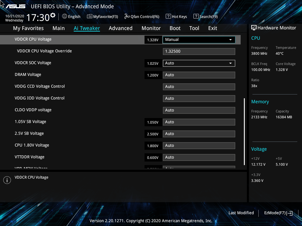Click VDDG CCD Voltage Control field
This screenshot has height=226, width=302.
pos(199,87)
